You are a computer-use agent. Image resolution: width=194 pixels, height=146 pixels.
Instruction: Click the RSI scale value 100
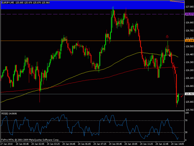pyautogui.click(x=187, y=113)
